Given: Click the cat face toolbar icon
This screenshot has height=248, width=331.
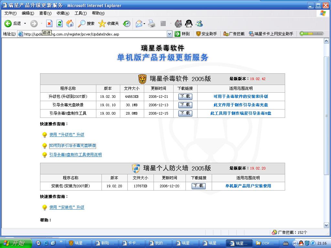Looking at the screenshot, I should click(x=178, y=23).
